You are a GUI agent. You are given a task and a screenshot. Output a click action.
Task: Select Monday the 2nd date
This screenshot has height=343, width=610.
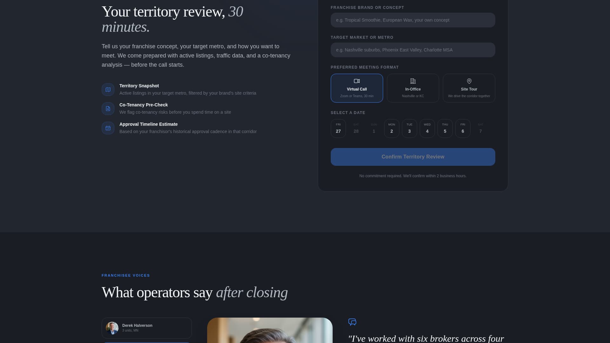click(391, 128)
